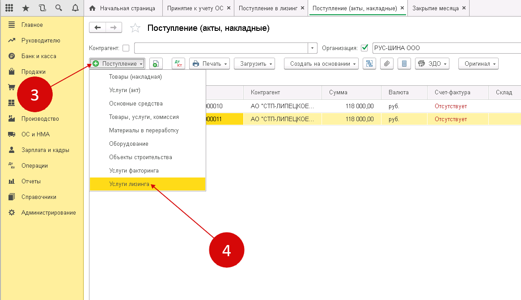Close the Поступление в лизинг tab

coord(302,8)
